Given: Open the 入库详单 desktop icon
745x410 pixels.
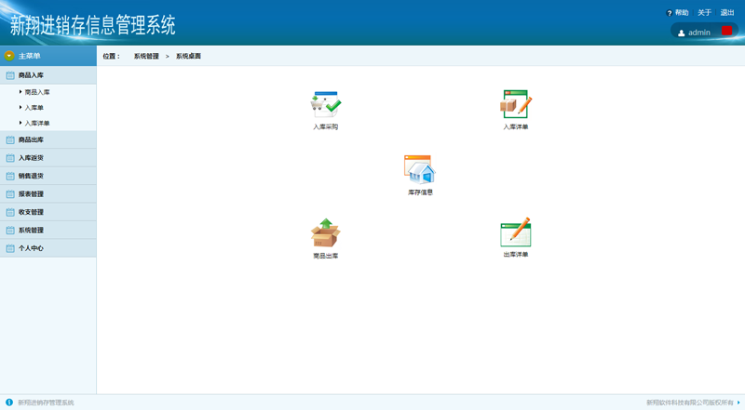Looking at the screenshot, I should point(515,104).
